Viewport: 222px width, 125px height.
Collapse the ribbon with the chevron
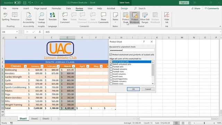click(220, 26)
